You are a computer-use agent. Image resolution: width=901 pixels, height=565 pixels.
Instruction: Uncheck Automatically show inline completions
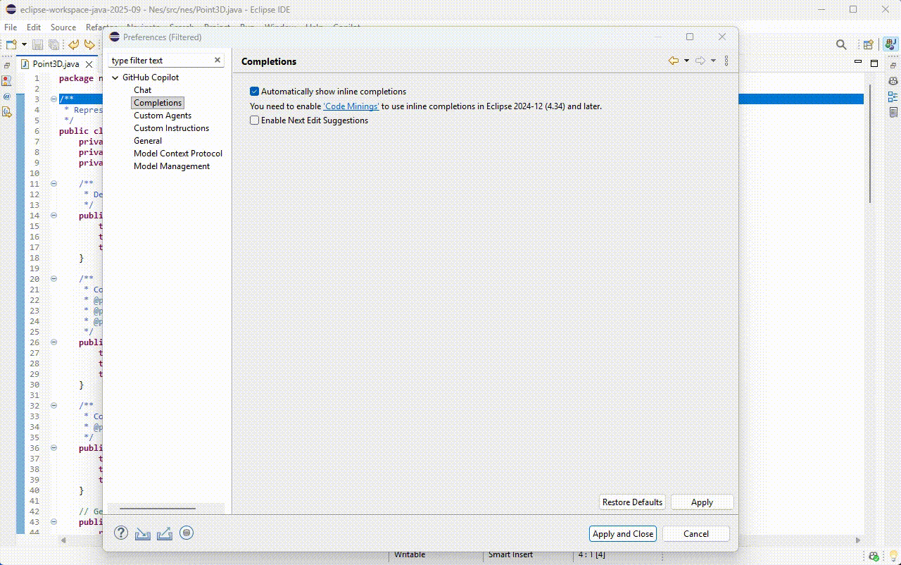click(x=254, y=91)
